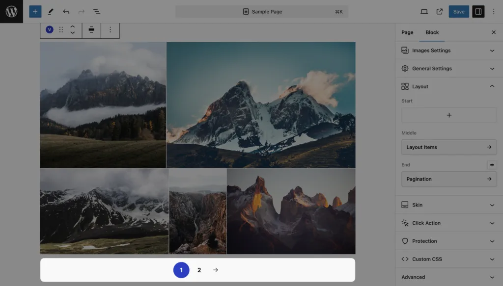This screenshot has height=286, width=503.
Task: Grab the block drag handle
Action: [61, 29]
